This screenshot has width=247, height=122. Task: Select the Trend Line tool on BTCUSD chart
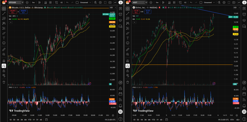(4, 14)
